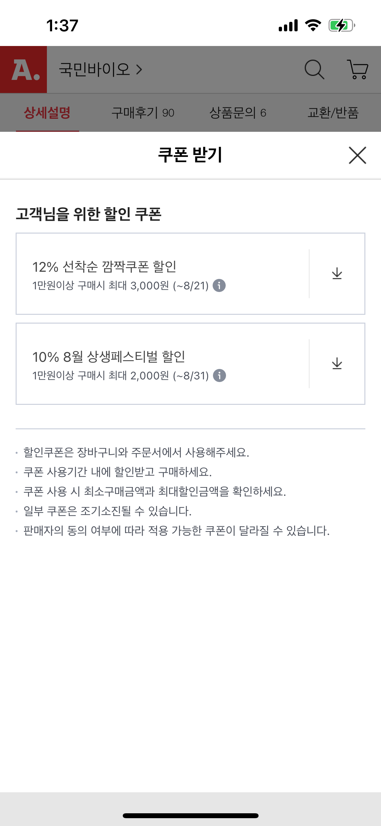Tap the 10% 8월 상생페스티벌 할인 title
This screenshot has height=826, width=381.
109,357
